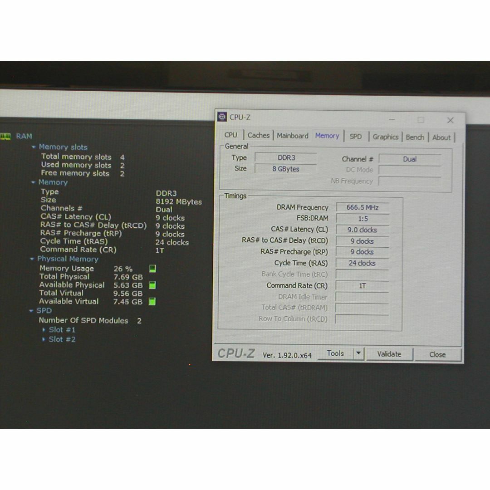Collapse the Memory slots tree section

point(34,147)
